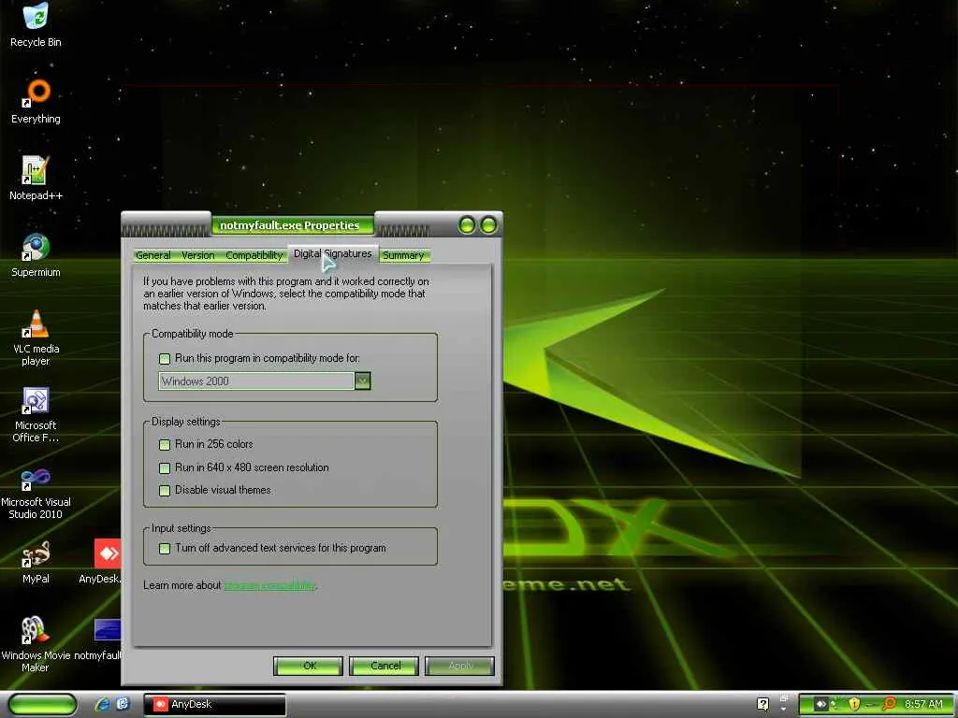Click the blue quick launch icon beside Internet Explorer
This screenshot has height=718, width=958.
(123, 704)
